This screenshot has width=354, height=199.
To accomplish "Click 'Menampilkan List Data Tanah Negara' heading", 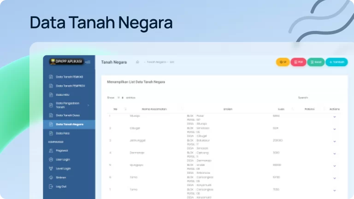I will (x=136, y=82).
